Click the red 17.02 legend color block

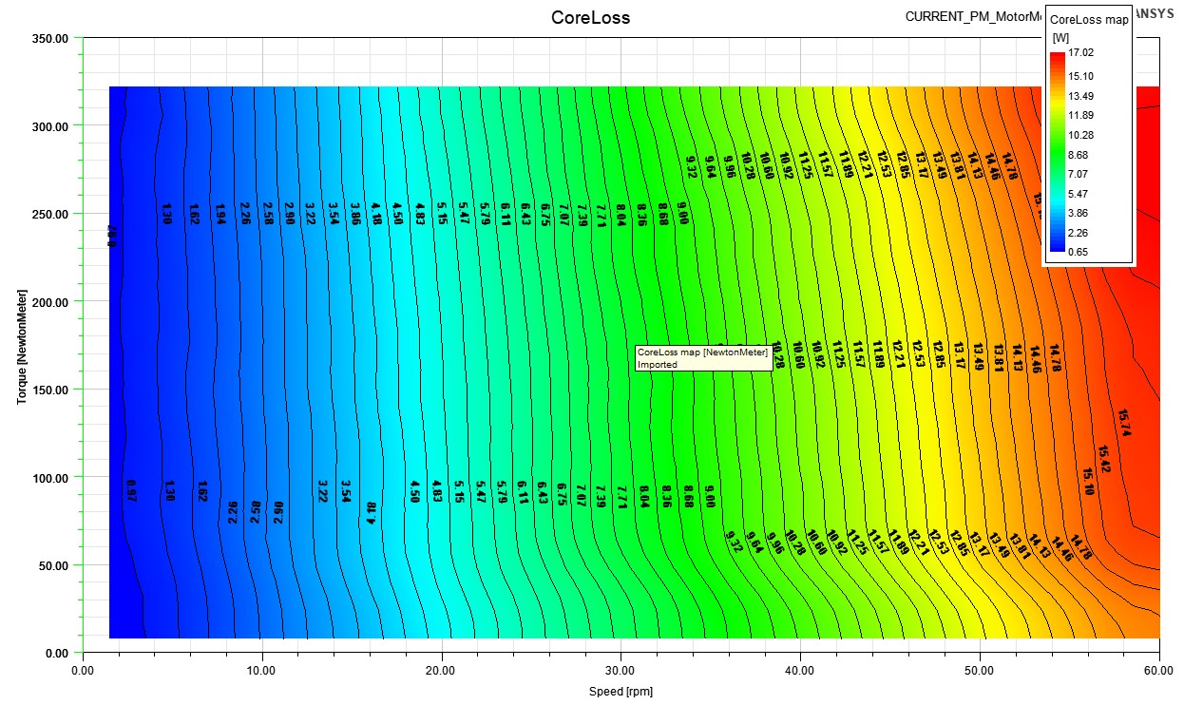click(1058, 59)
